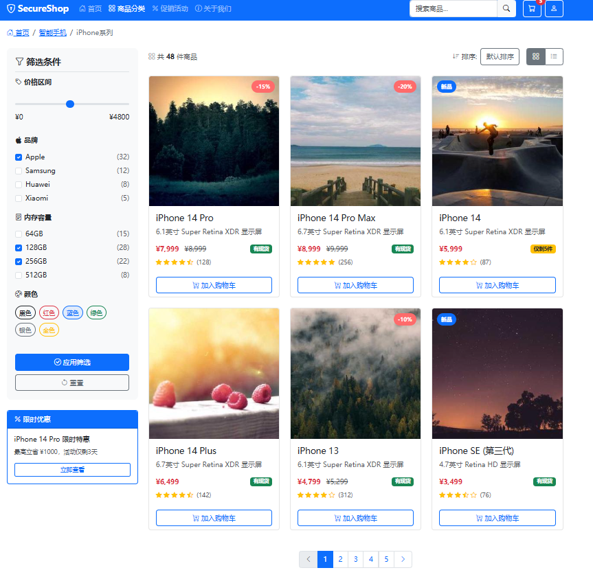Click the -15% discount badge on iPhone 14 Pro
Viewport: 593px width, 579px height.
tap(263, 87)
